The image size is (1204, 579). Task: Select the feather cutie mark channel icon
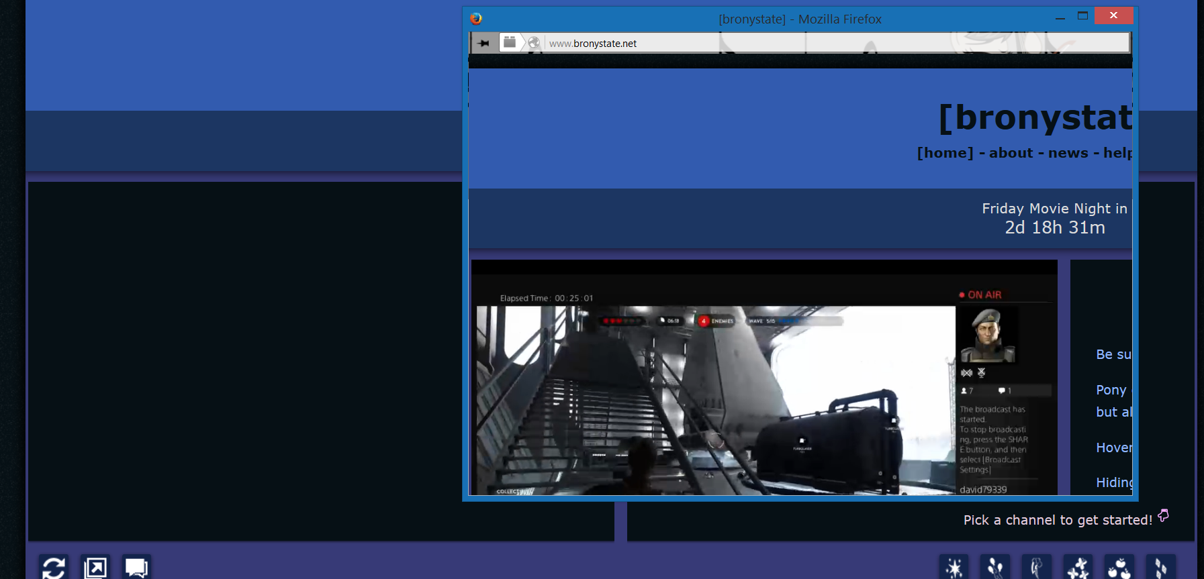1037,568
